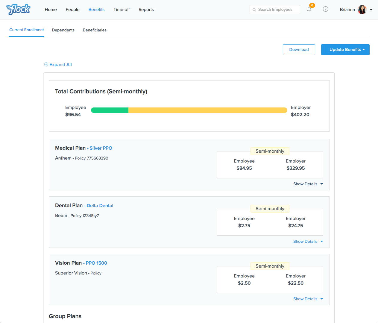Click the Vision Plan heading
The height and width of the screenshot is (323, 378).
(68, 263)
